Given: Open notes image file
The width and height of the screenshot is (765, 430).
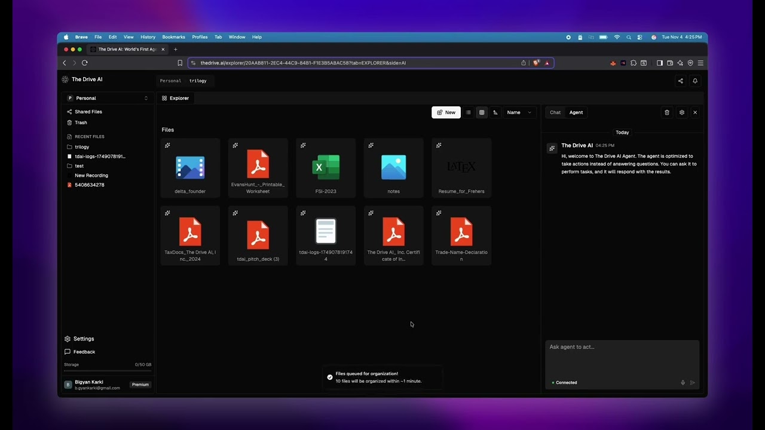Looking at the screenshot, I should 393,168.
